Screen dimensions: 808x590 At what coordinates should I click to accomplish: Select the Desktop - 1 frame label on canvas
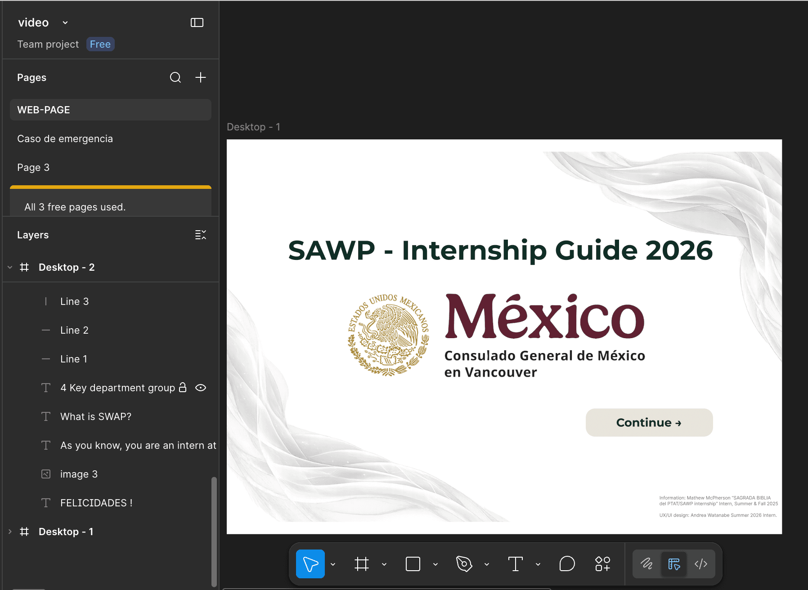253,127
